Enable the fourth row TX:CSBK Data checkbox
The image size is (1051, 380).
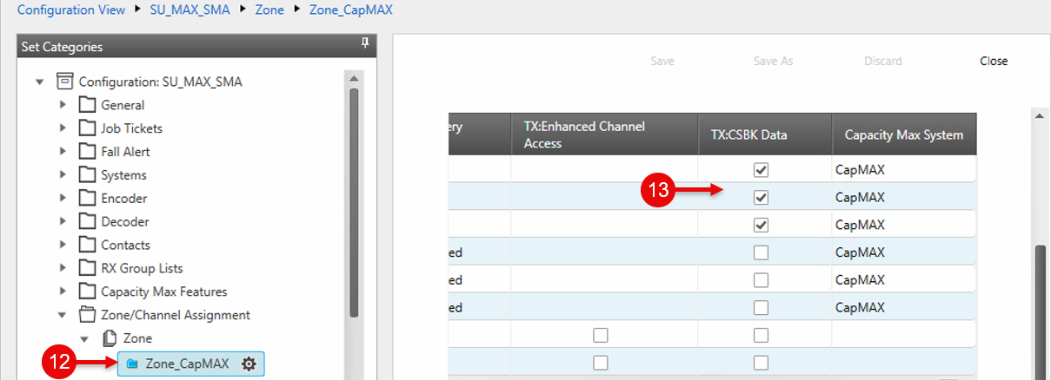761,253
